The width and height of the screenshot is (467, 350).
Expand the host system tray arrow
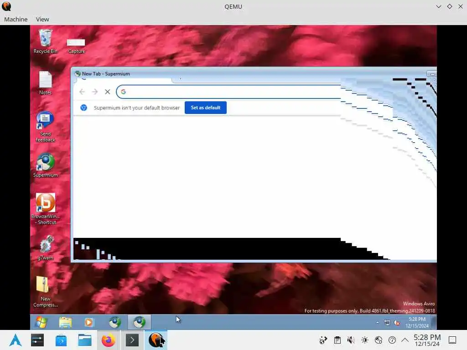(405, 340)
